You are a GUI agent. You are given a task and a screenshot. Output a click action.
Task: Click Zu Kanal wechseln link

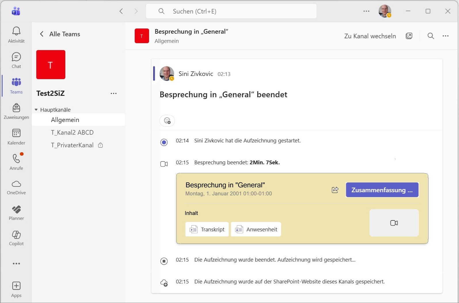tap(370, 36)
